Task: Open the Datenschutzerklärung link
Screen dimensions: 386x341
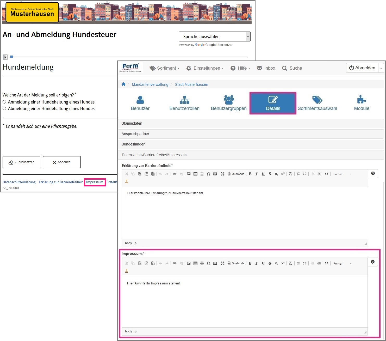Action: pyautogui.click(x=19, y=182)
